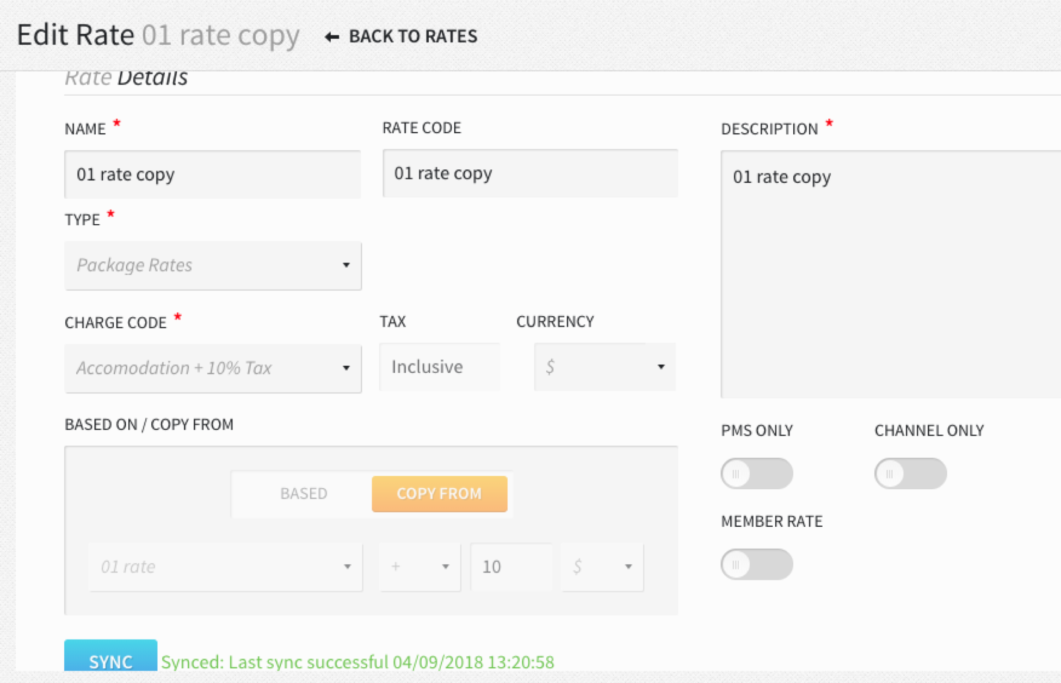Viewport: 1061px width, 683px height.
Task: Expand the Package Rates type dropdown
Action: pyautogui.click(x=213, y=266)
